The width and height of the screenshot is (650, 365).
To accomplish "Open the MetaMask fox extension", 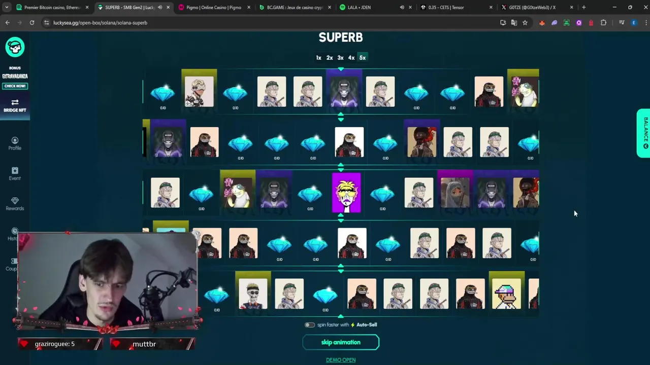I will pos(542,22).
